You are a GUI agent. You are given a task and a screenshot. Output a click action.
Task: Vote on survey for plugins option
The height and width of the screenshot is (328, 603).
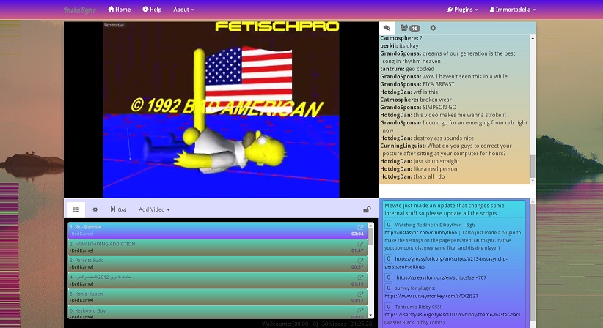click(388, 288)
